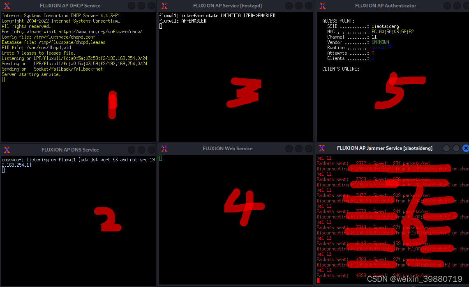The width and height of the screenshot is (469, 287).
Task: Click the Channel value 11 in Authenticator
Action: (x=374, y=37)
